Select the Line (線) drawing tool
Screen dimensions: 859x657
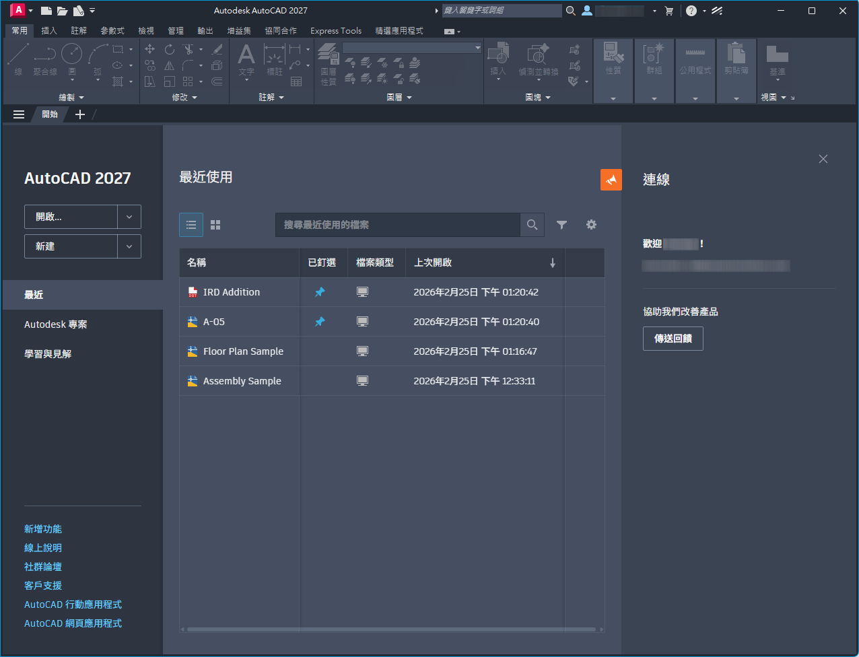pyautogui.click(x=18, y=59)
